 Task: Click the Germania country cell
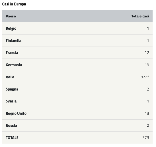coord(14,65)
